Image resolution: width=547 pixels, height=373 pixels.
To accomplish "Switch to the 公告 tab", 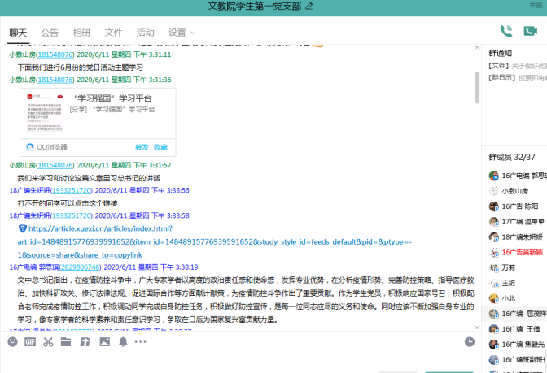I will click(x=50, y=33).
